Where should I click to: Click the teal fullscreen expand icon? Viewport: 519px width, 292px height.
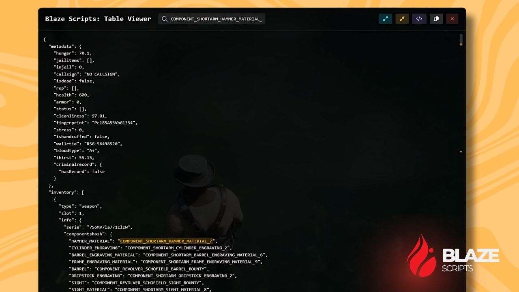point(385,19)
